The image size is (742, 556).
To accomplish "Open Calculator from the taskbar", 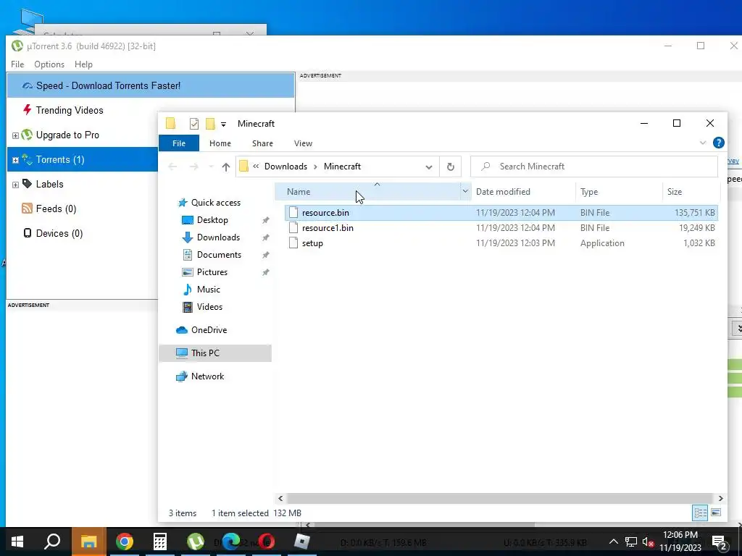I will tap(160, 542).
